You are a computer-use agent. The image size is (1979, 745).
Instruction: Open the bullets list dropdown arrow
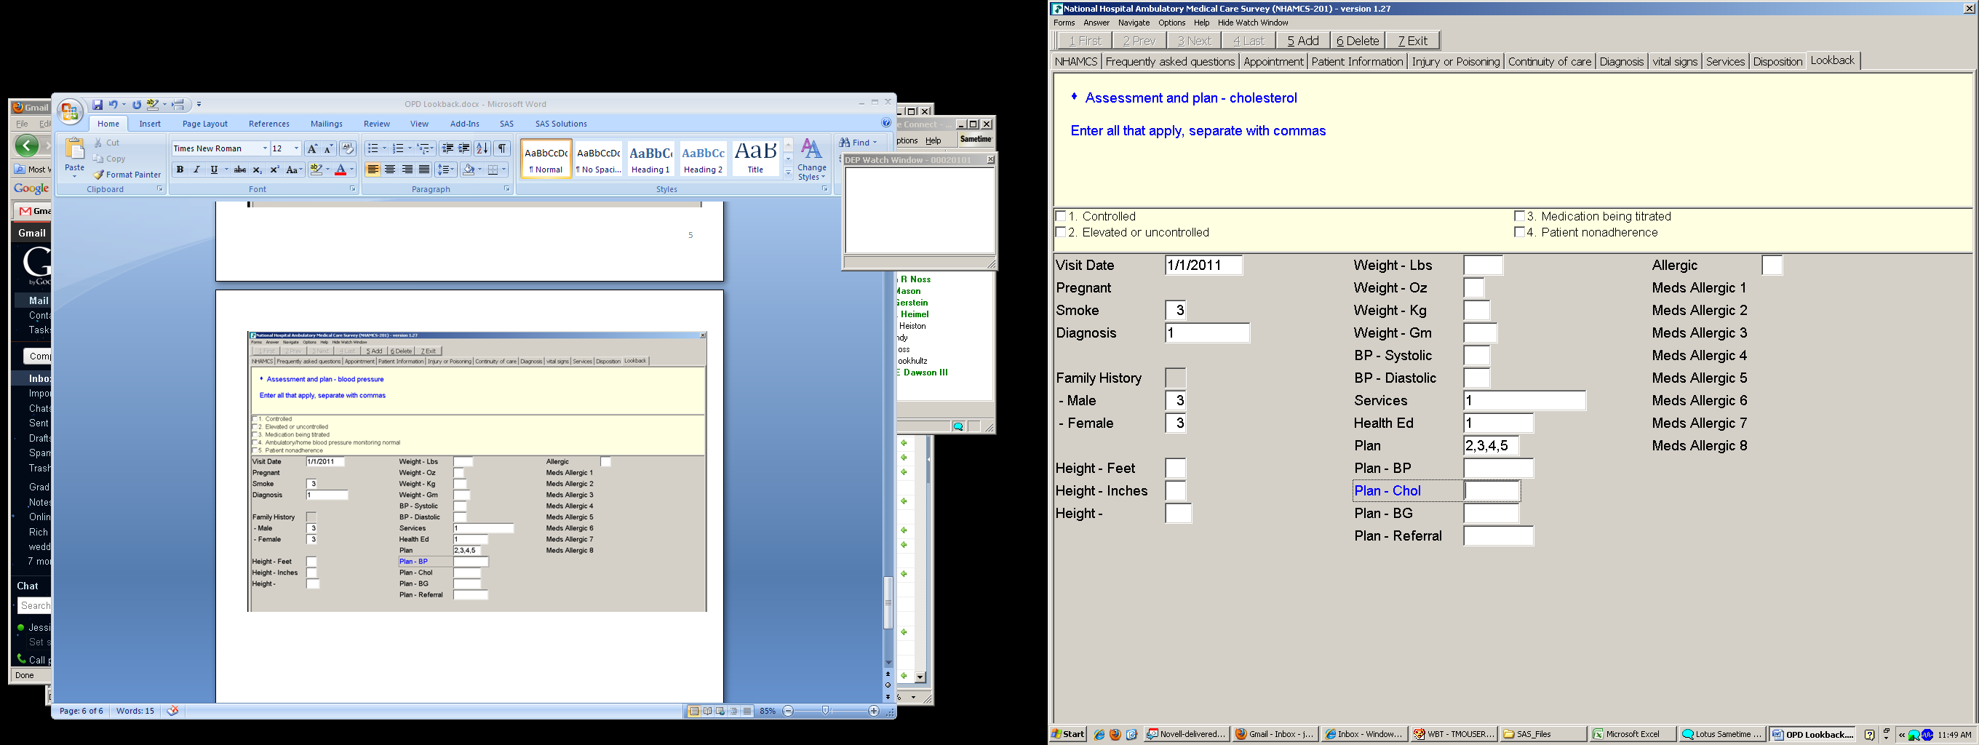pos(384,148)
